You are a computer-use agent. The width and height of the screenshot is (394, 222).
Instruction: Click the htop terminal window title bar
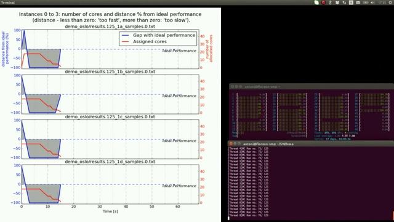pyautogui.click(x=312, y=86)
